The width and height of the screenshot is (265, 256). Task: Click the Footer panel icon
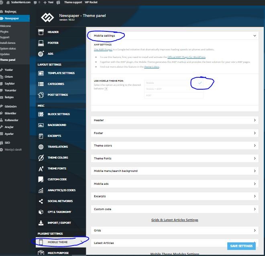coord(41,43)
